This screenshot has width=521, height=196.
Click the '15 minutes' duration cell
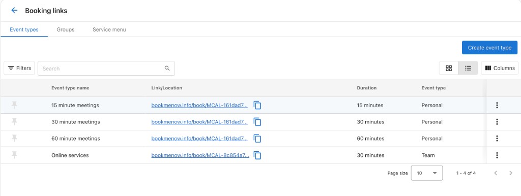click(370, 105)
